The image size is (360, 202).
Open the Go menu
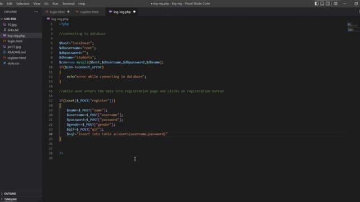coord(46,4)
